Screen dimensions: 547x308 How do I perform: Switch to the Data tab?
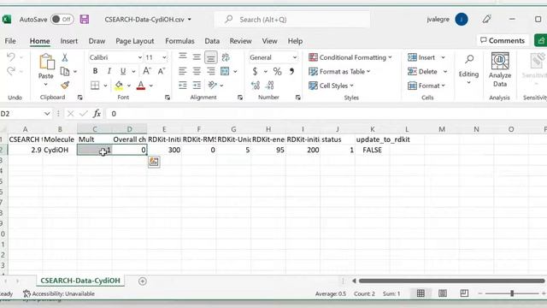[212, 41]
